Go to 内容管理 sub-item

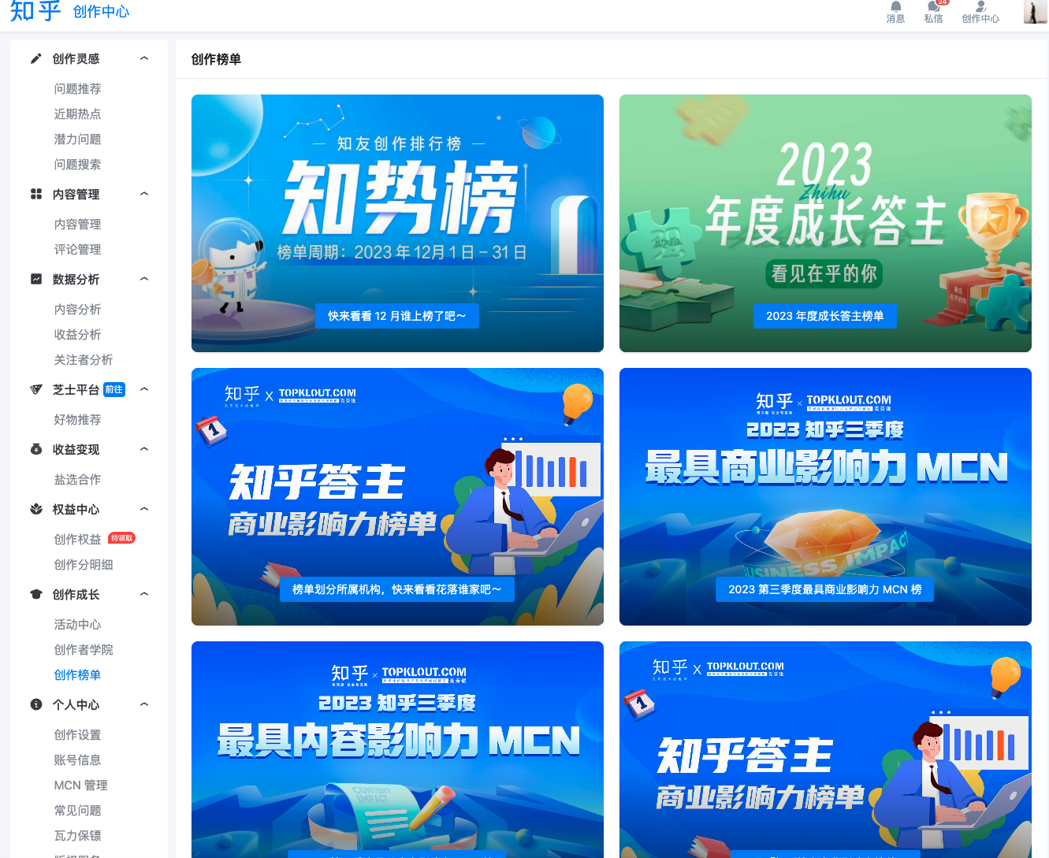[x=77, y=225]
